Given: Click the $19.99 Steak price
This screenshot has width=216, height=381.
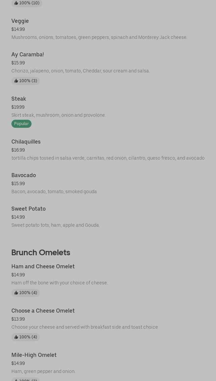Looking at the screenshot, I should tap(18, 107).
